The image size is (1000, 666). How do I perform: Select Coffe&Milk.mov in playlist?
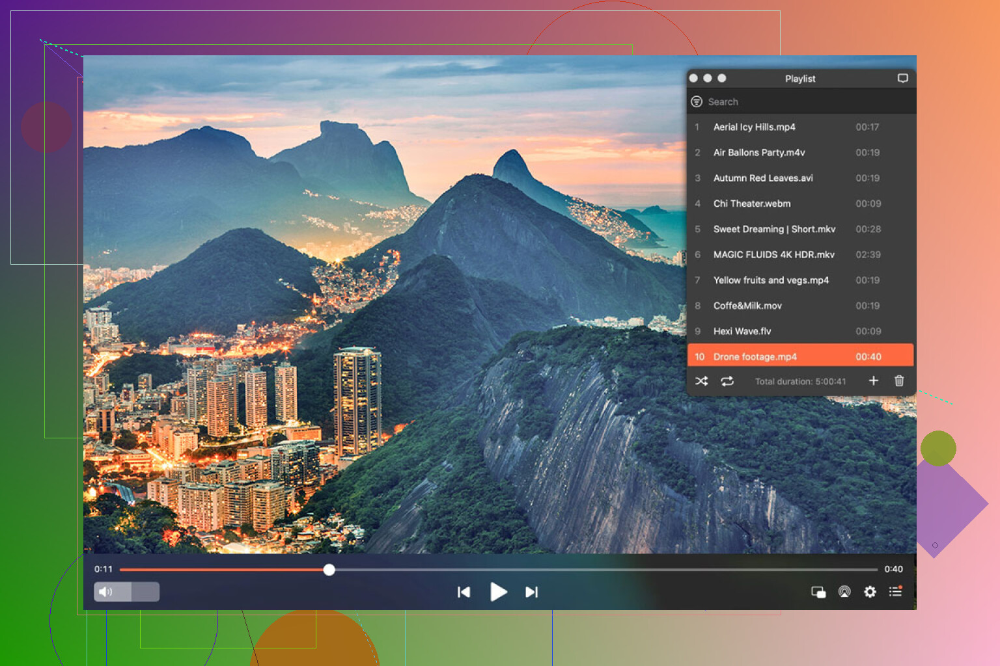tap(801, 306)
